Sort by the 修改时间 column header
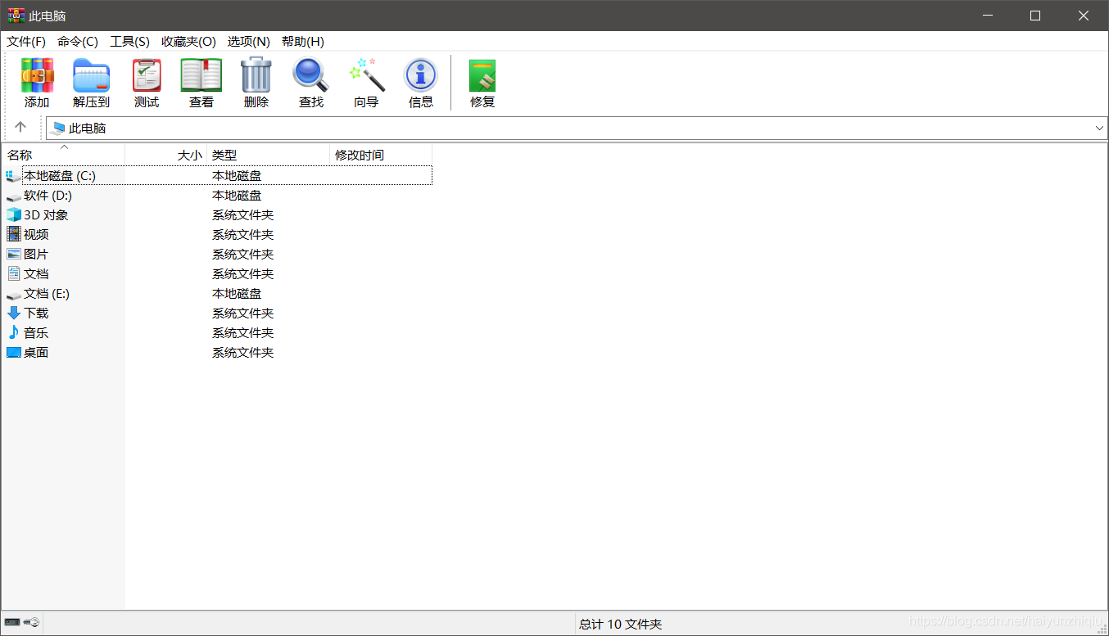Viewport: 1109px width, 636px height. click(x=381, y=155)
